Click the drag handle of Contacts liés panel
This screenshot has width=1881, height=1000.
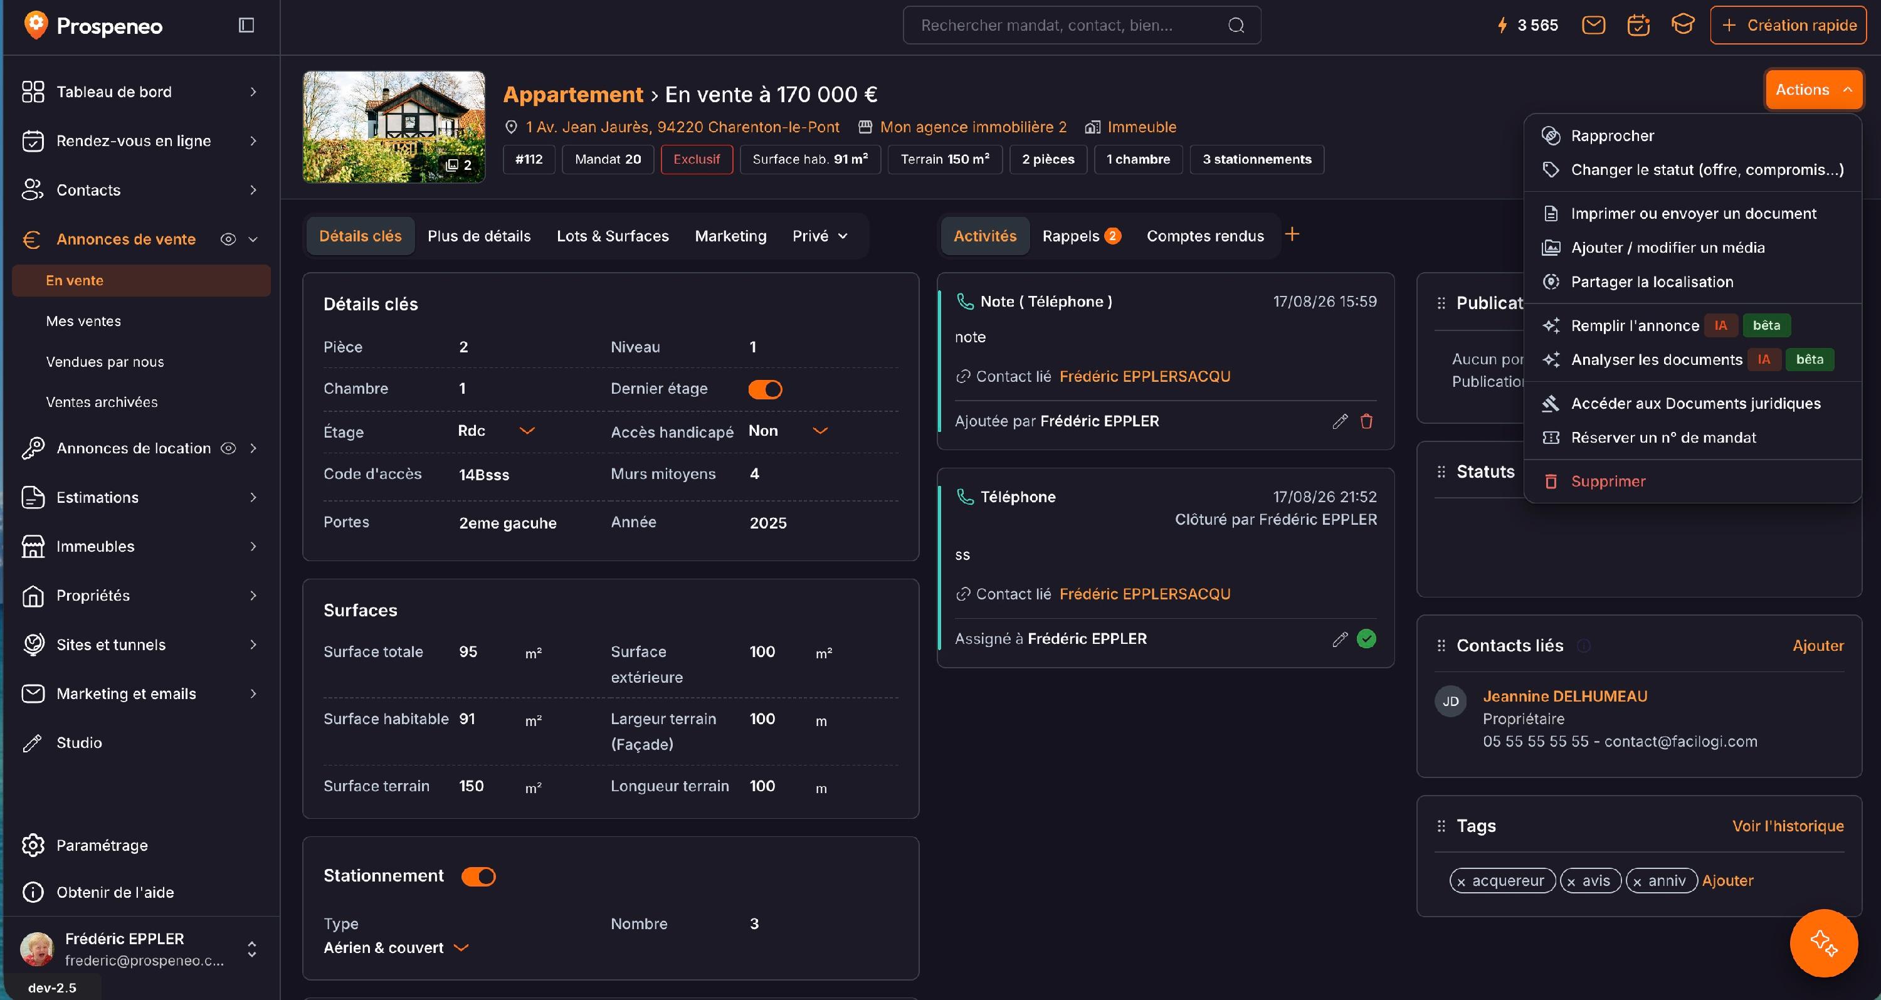click(x=1441, y=645)
